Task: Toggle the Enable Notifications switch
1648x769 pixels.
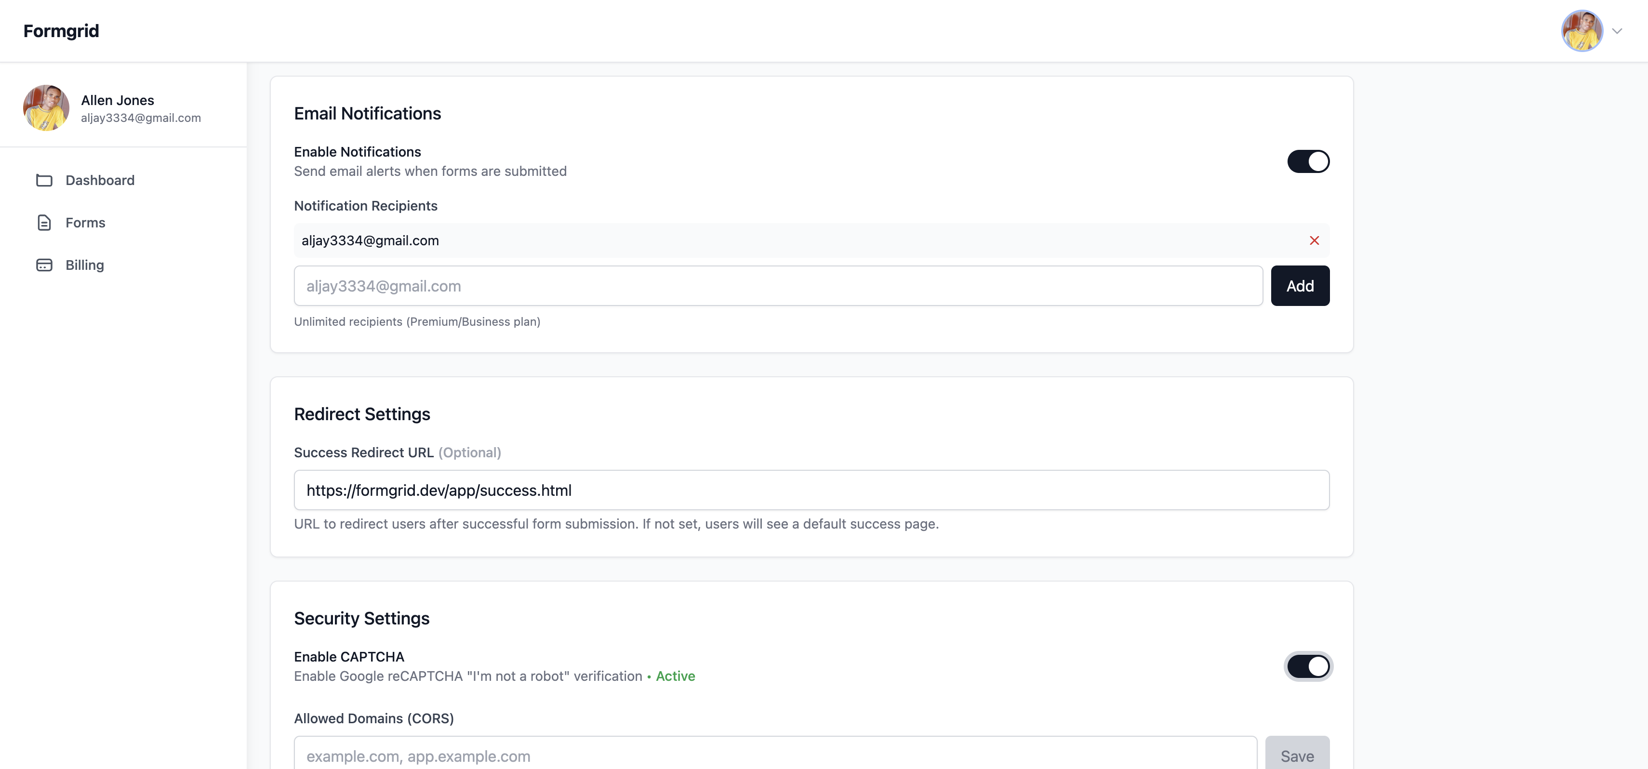Action: pyautogui.click(x=1308, y=161)
